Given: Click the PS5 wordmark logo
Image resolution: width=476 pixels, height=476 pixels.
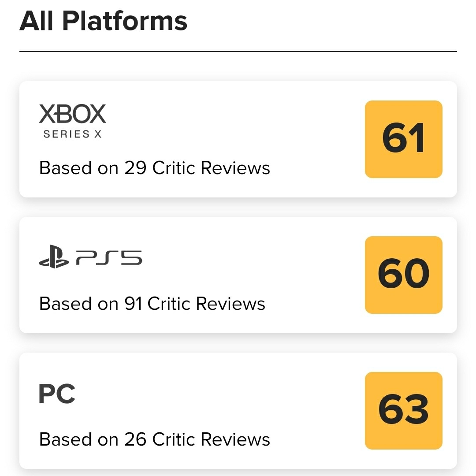Looking at the screenshot, I should click(x=109, y=258).
